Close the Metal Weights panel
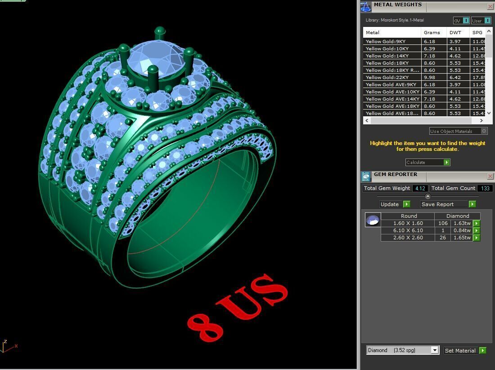The image size is (495, 370). [490, 6]
